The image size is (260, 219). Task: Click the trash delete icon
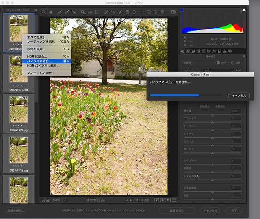162,12
